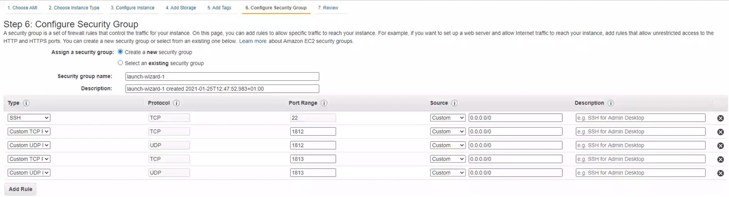The width and height of the screenshot is (729, 197).
Task: Go to the Review step tab
Action: [328, 8]
